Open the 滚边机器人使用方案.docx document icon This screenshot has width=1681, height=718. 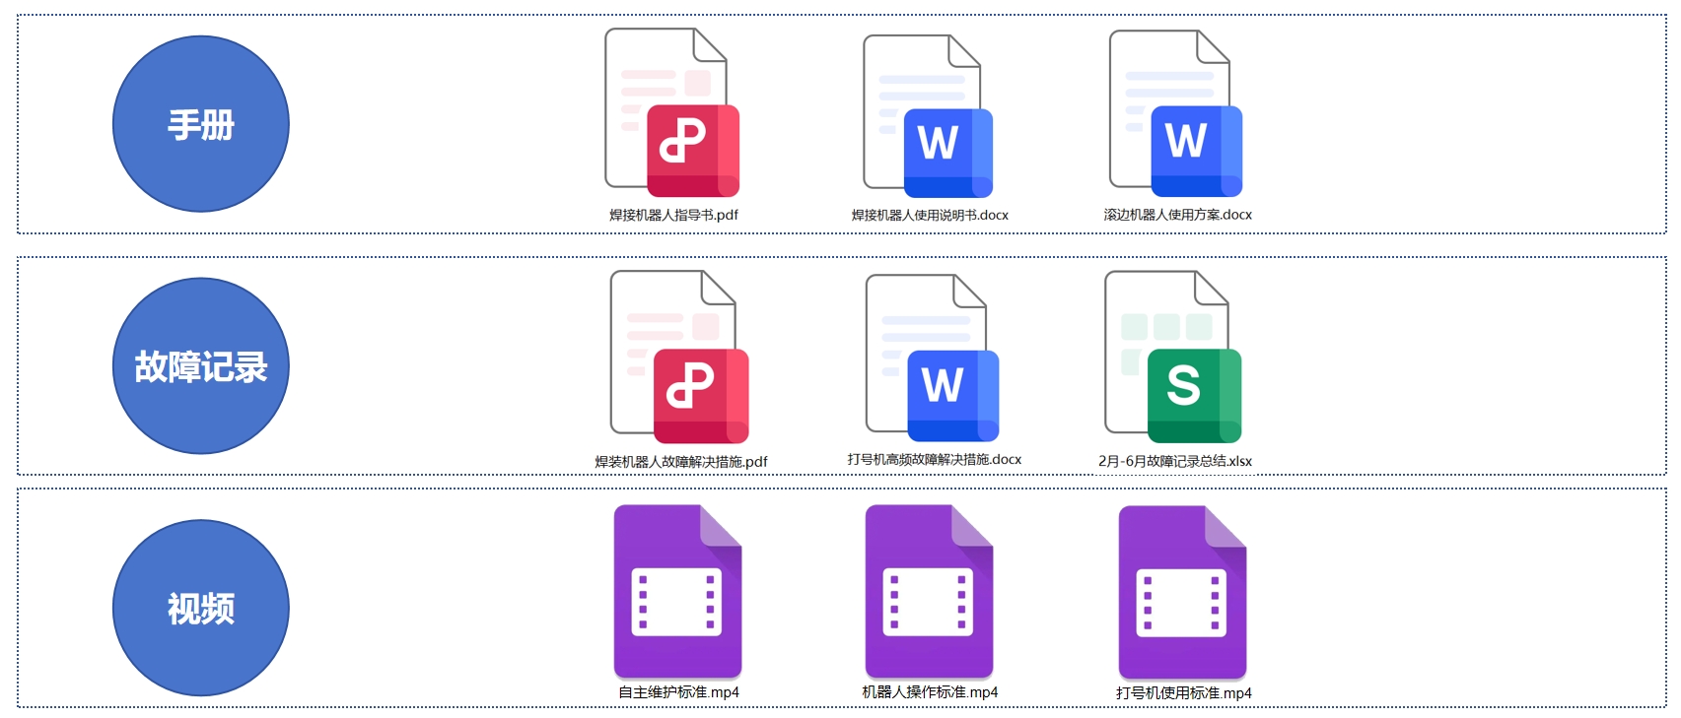pyautogui.click(x=1175, y=113)
